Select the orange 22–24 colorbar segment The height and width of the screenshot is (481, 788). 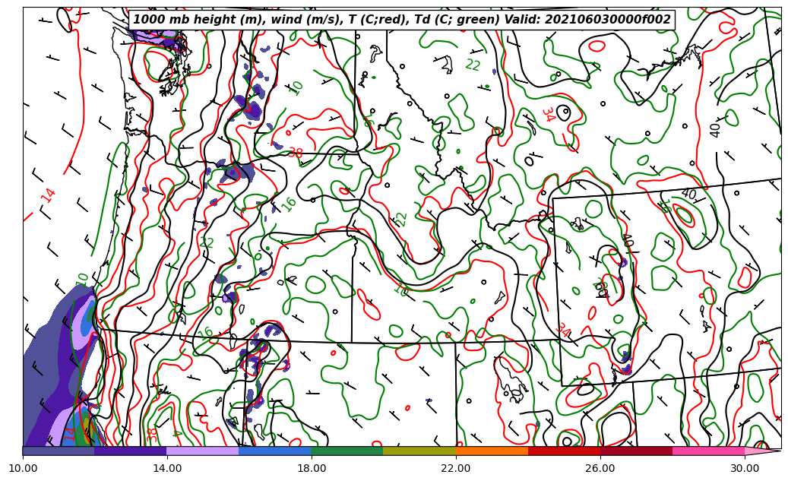point(492,451)
